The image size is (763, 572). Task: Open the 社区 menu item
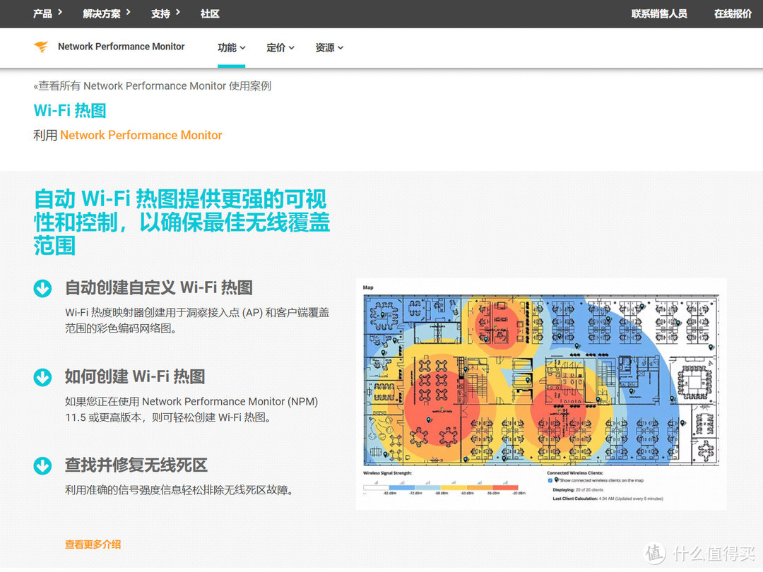point(210,13)
